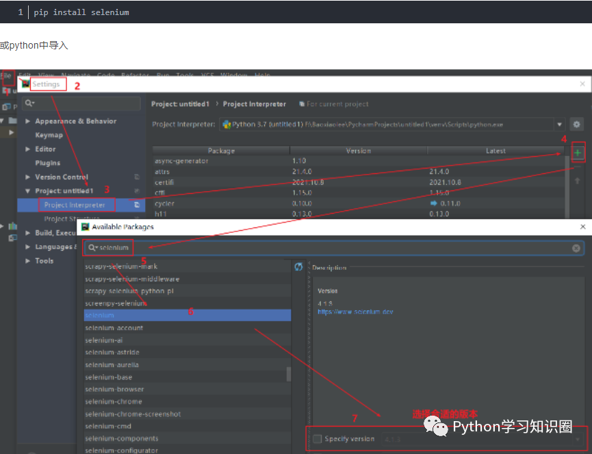Select selenium-cmd in the list
The width and height of the screenshot is (592, 454).
(188, 426)
